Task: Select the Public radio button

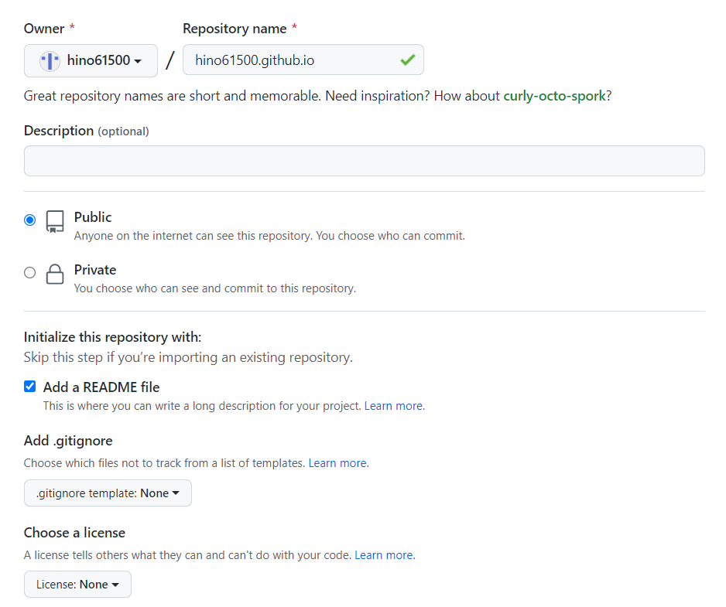Action: [30, 220]
